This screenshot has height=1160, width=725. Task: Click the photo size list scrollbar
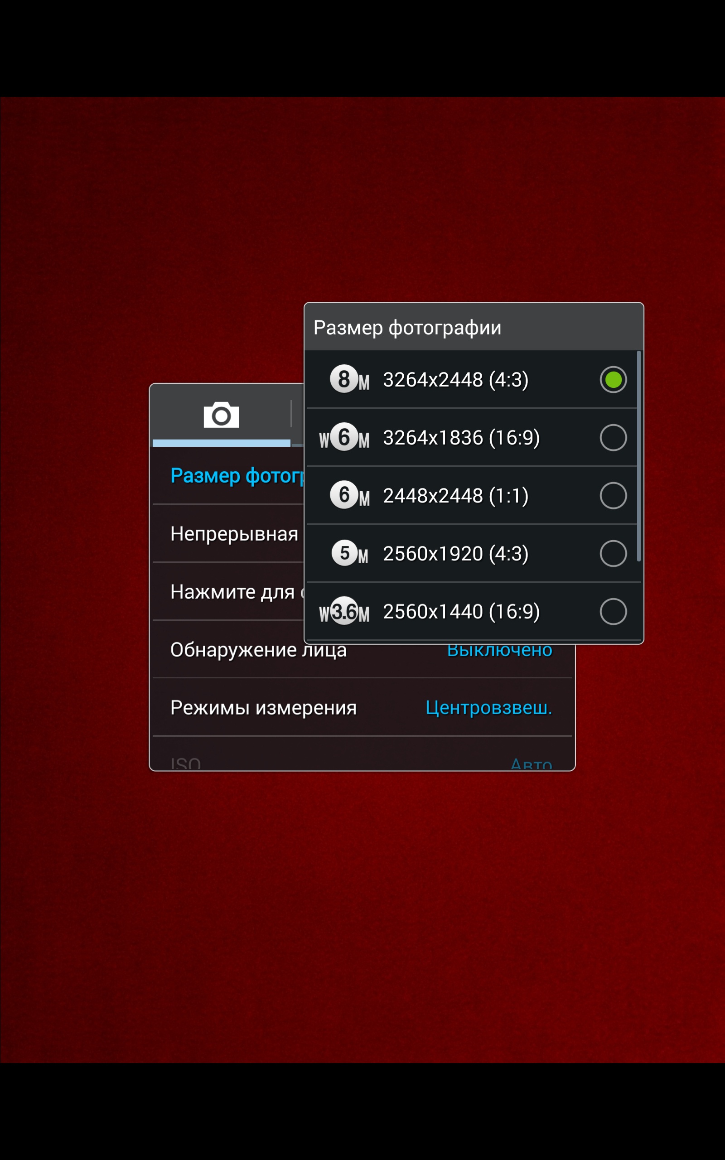[639, 456]
